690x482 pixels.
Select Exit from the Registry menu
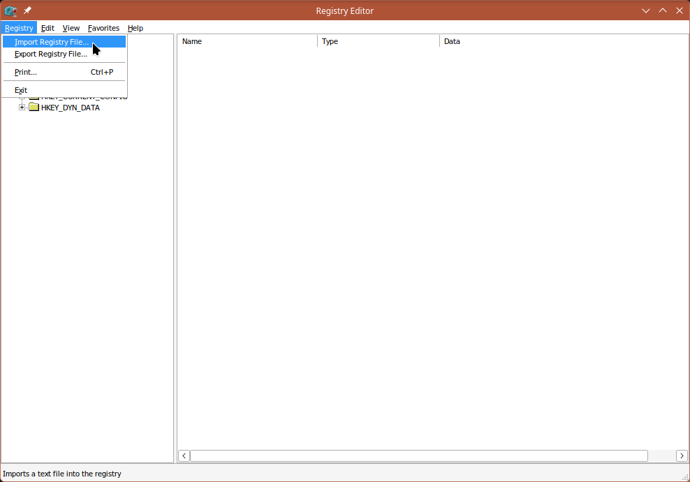click(x=64, y=90)
